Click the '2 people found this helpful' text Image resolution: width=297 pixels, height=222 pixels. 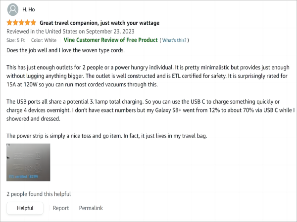pyautogui.click(x=39, y=194)
